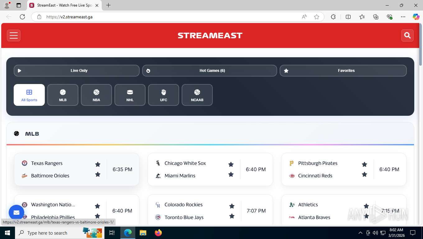
Task: Select the NCAAB sport tab
Action: point(197,95)
